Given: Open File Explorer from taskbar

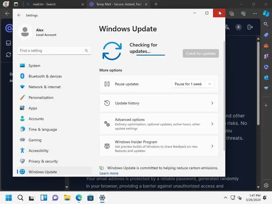Looking at the screenshot, I should point(67,198).
